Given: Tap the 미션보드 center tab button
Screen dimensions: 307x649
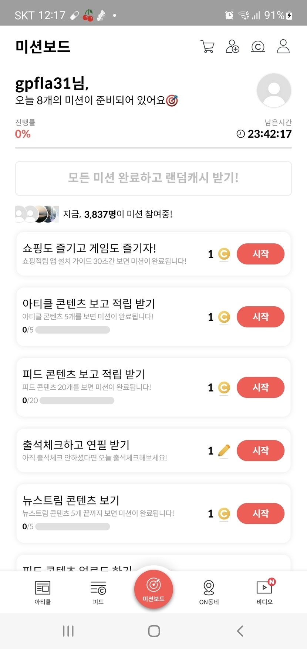Looking at the screenshot, I should click(x=153, y=589).
